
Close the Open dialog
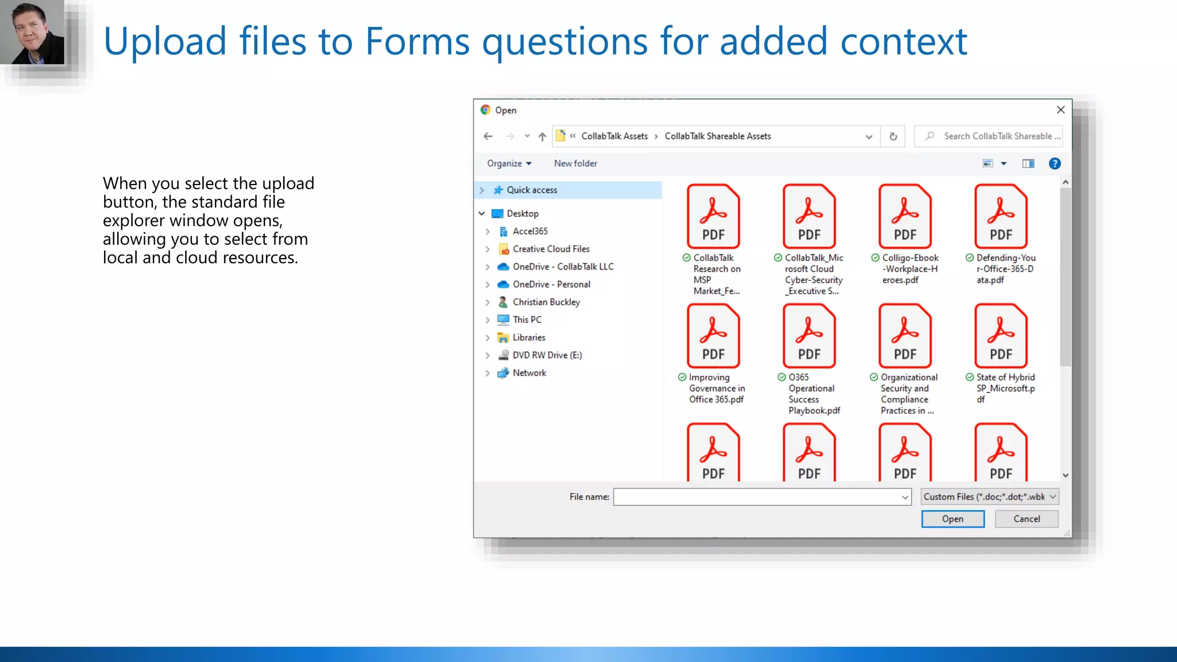1061,110
